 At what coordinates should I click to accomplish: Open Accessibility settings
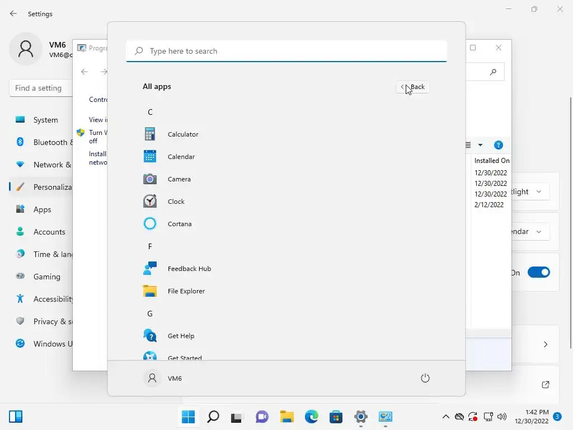[x=41, y=299]
